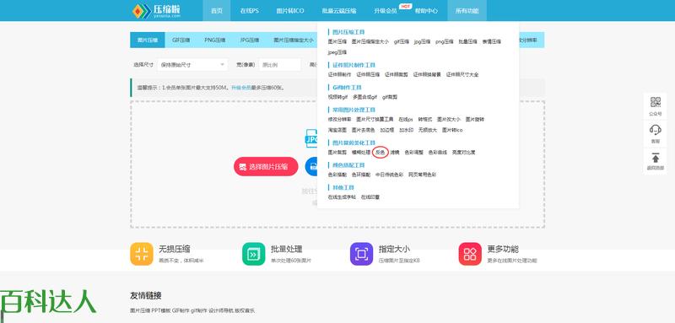Choose 滤镜 in the dropdown menu
This screenshot has height=323, width=675.
pos(395,153)
